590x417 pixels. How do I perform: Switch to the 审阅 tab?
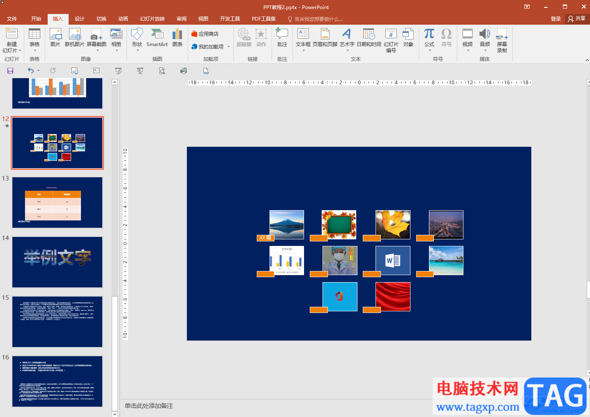[x=182, y=19]
